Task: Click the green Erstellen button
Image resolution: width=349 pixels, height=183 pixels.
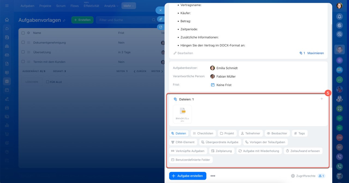Action: (83, 20)
